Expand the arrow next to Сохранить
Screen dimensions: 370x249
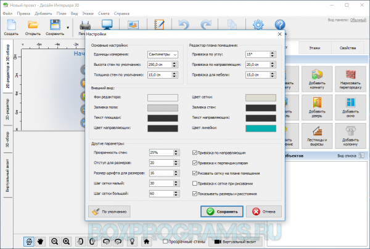pos(68,28)
